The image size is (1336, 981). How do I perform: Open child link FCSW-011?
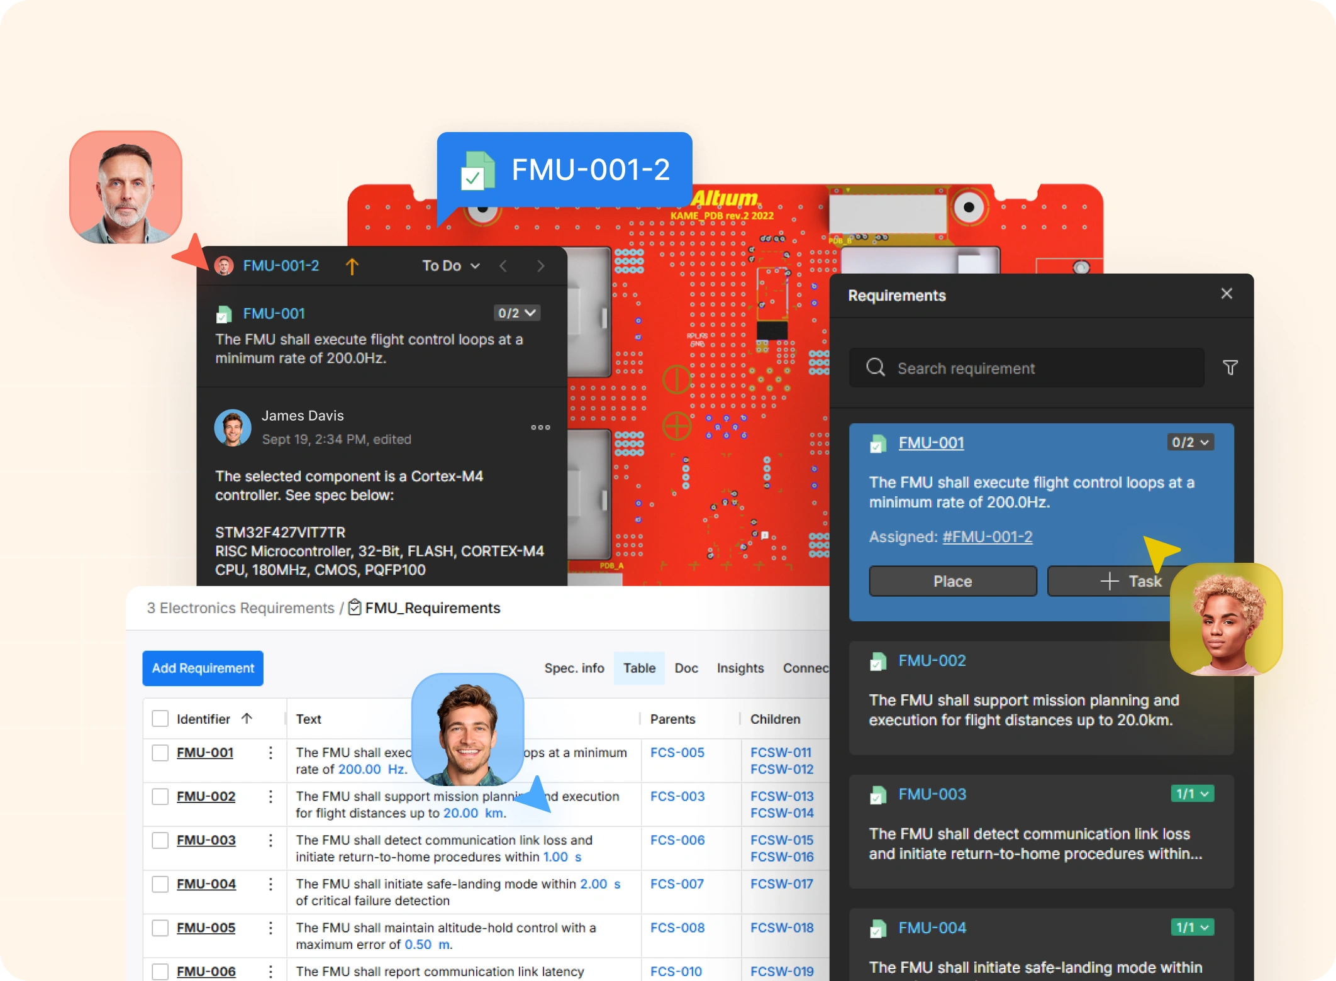pyautogui.click(x=781, y=753)
